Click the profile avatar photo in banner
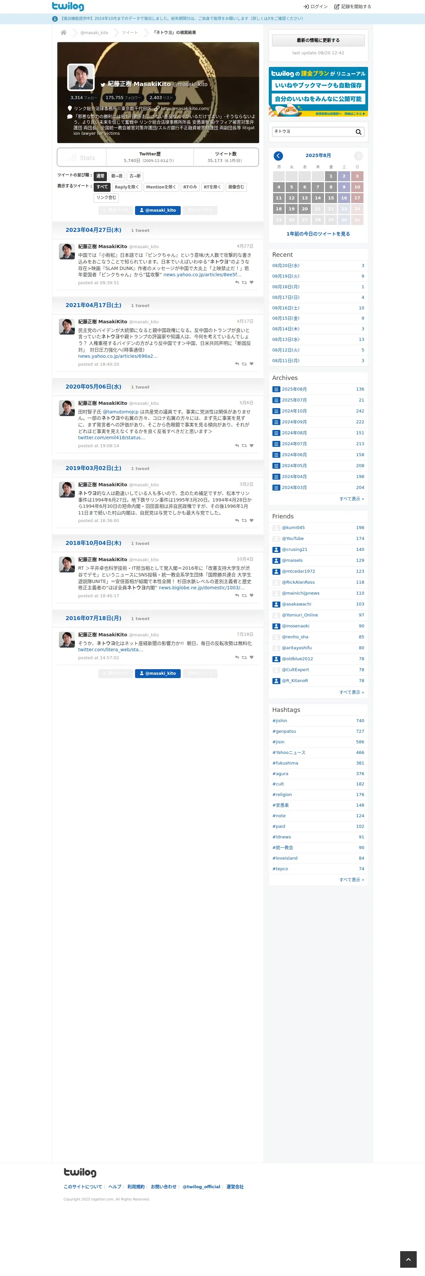 (x=81, y=77)
